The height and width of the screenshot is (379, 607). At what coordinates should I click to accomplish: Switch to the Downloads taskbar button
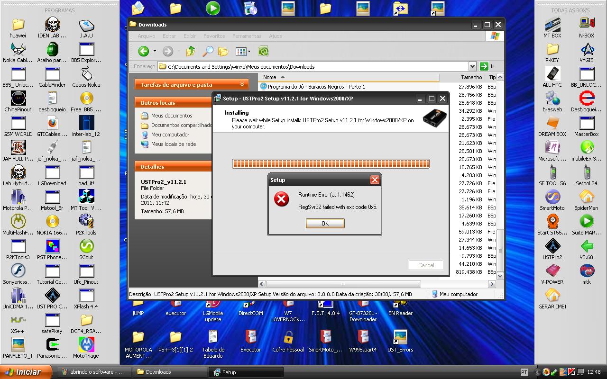[169, 372]
